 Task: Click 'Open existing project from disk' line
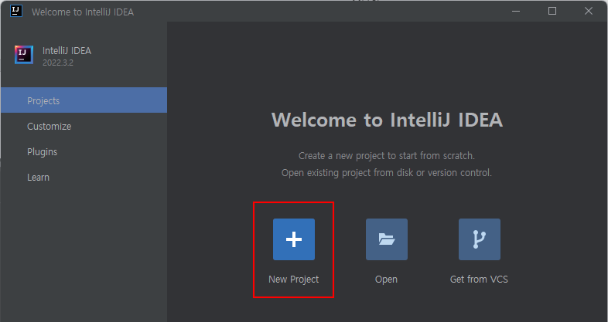[x=387, y=173]
